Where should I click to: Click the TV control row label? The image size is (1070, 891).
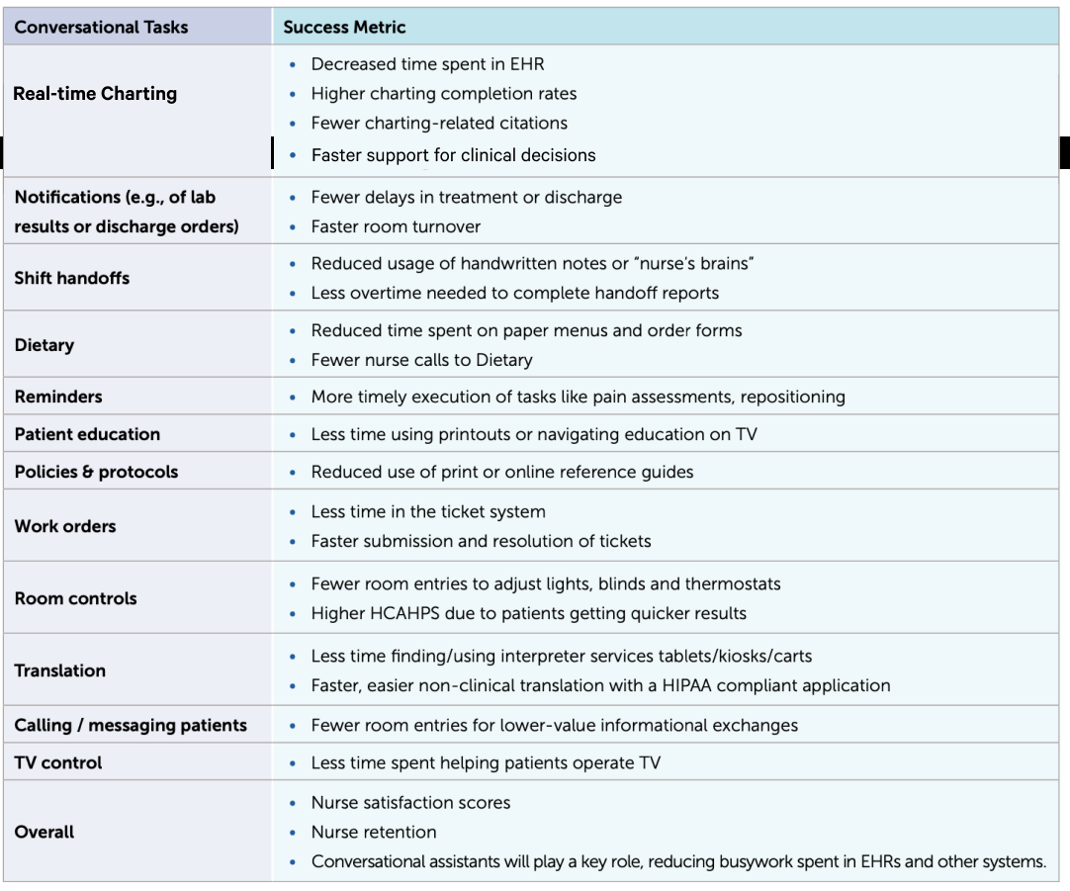coord(58,762)
